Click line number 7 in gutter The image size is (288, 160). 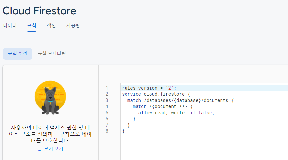(x=107, y=125)
